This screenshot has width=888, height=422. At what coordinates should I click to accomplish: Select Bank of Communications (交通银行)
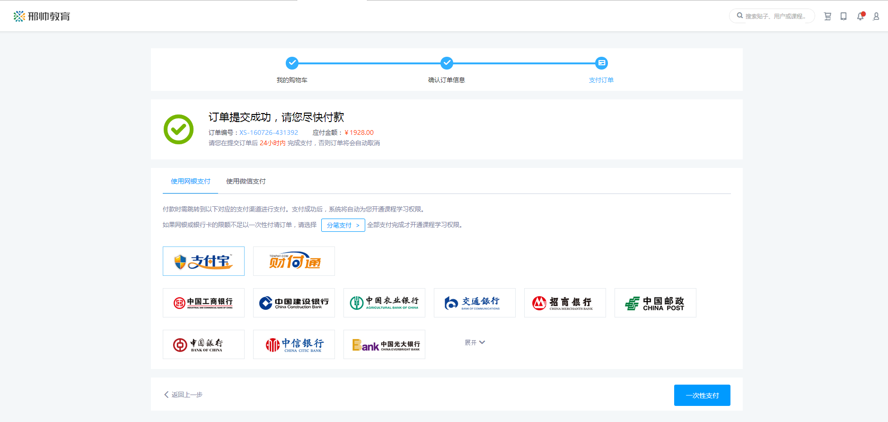[475, 303]
